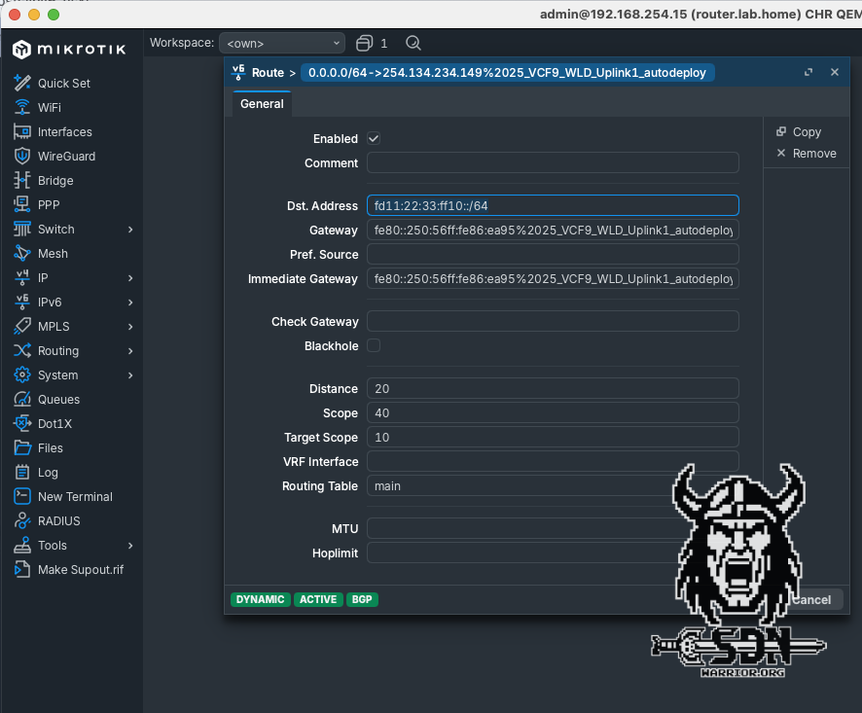Open Quick Set menu item

64,83
